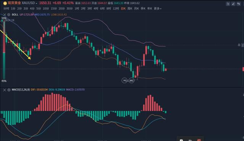Image resolution: width=244 pixels, height=141 pixels.
Task: Close the BOLL indicator with X icon
Action: (5, 15)
